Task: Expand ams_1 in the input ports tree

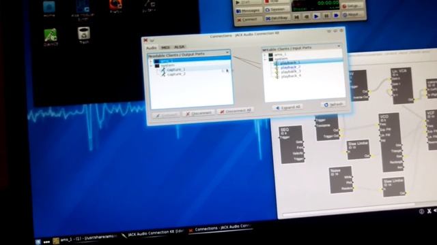Action: point(265,55)
